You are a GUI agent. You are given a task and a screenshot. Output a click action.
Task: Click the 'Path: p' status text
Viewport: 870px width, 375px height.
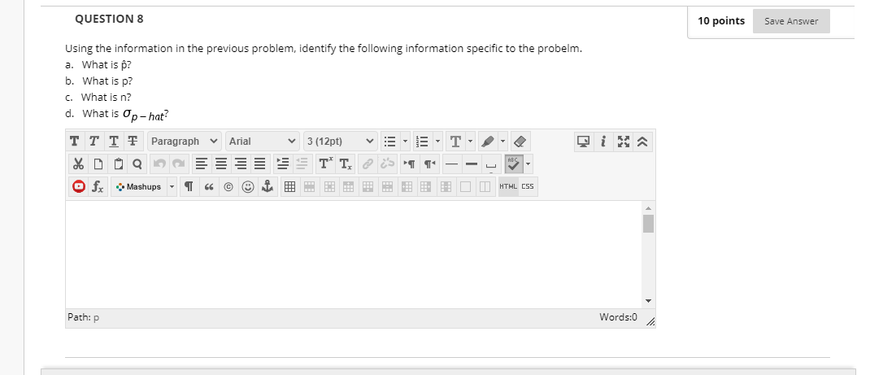coord(83,317)
